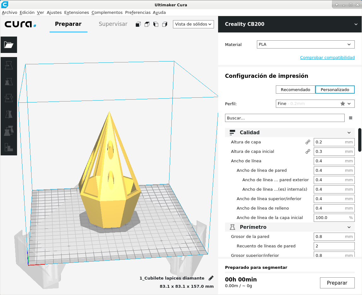Screen dimensions: 362x295
Task: Switch to Personalizado settings mode
Action: click(335, 90)
